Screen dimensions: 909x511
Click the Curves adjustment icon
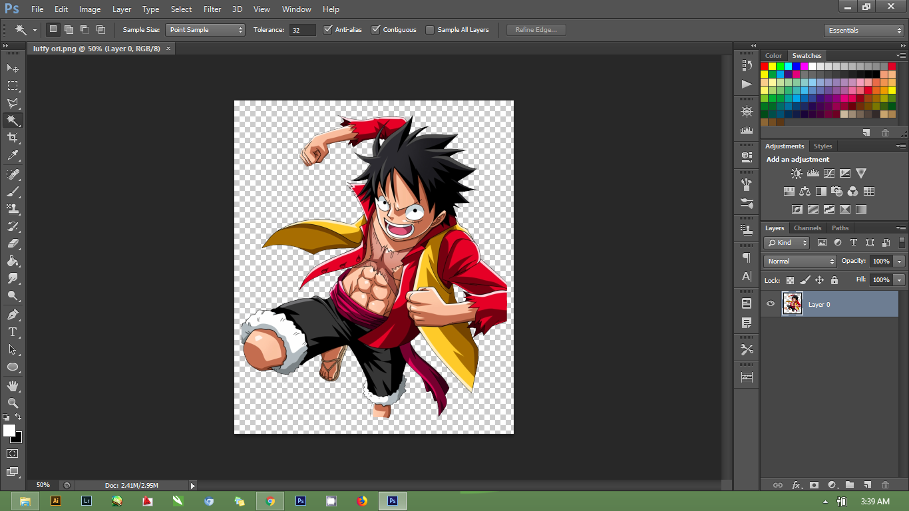[828, 174]
